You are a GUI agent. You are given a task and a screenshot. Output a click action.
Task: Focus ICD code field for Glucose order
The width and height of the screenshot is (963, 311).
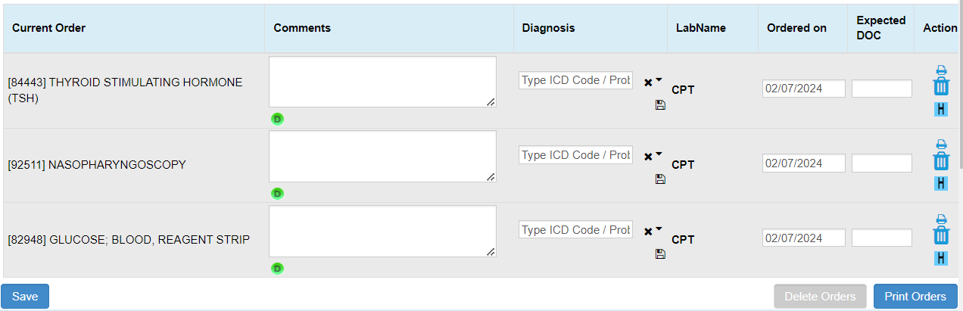click(575, 230)
